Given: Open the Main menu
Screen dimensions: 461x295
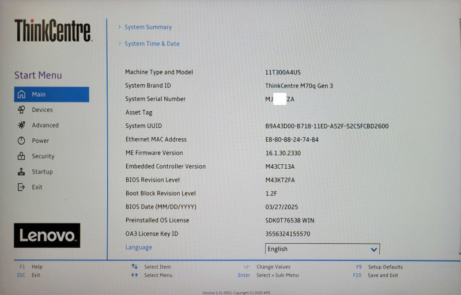Looking at the screenshot, I should pos(52,94).
